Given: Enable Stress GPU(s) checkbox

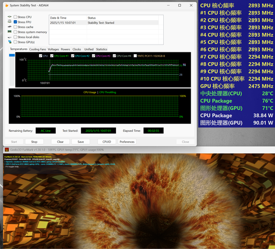Looking at the screenshot, I should pyautogui.click(x=15, y=42).
